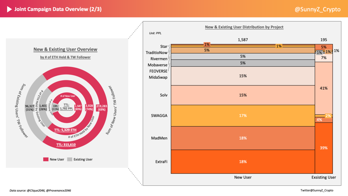The height and width of the screenshot is (196, 348).
Task: Click the 41% Existing User bar segment
Action: (324, 88)
